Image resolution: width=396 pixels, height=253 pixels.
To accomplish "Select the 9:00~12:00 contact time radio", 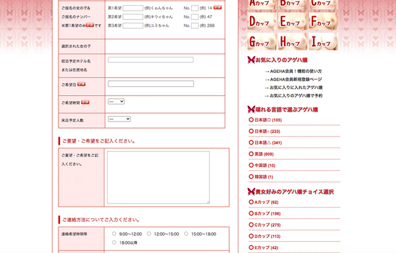I will click(114, 234).
